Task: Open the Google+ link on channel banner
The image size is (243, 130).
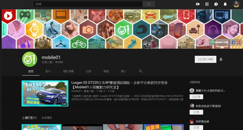Action: 239,42
